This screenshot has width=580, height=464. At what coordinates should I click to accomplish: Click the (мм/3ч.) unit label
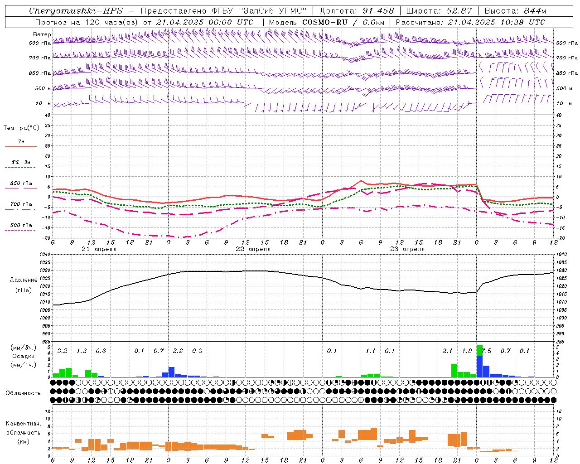[x=23, y=348]
